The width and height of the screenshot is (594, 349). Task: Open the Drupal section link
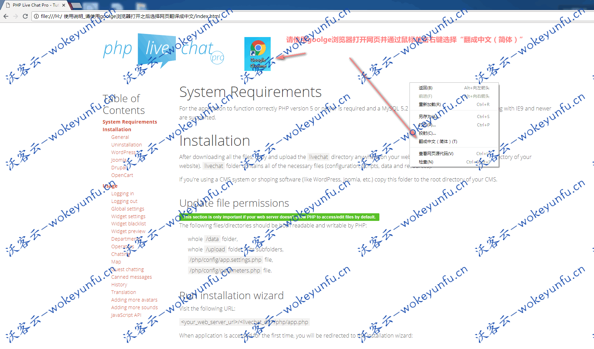point(119,168)
